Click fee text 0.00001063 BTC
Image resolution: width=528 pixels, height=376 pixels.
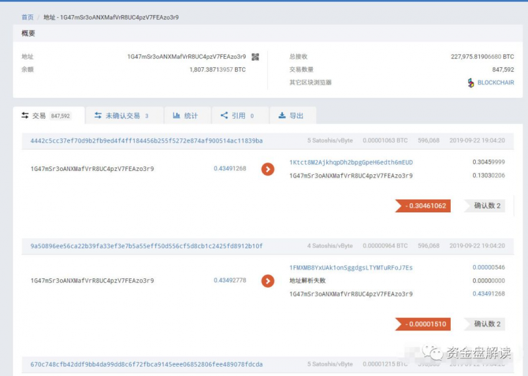385,141
